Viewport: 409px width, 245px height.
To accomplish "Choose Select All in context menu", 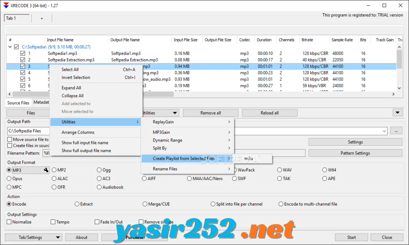I will (95, 70).
